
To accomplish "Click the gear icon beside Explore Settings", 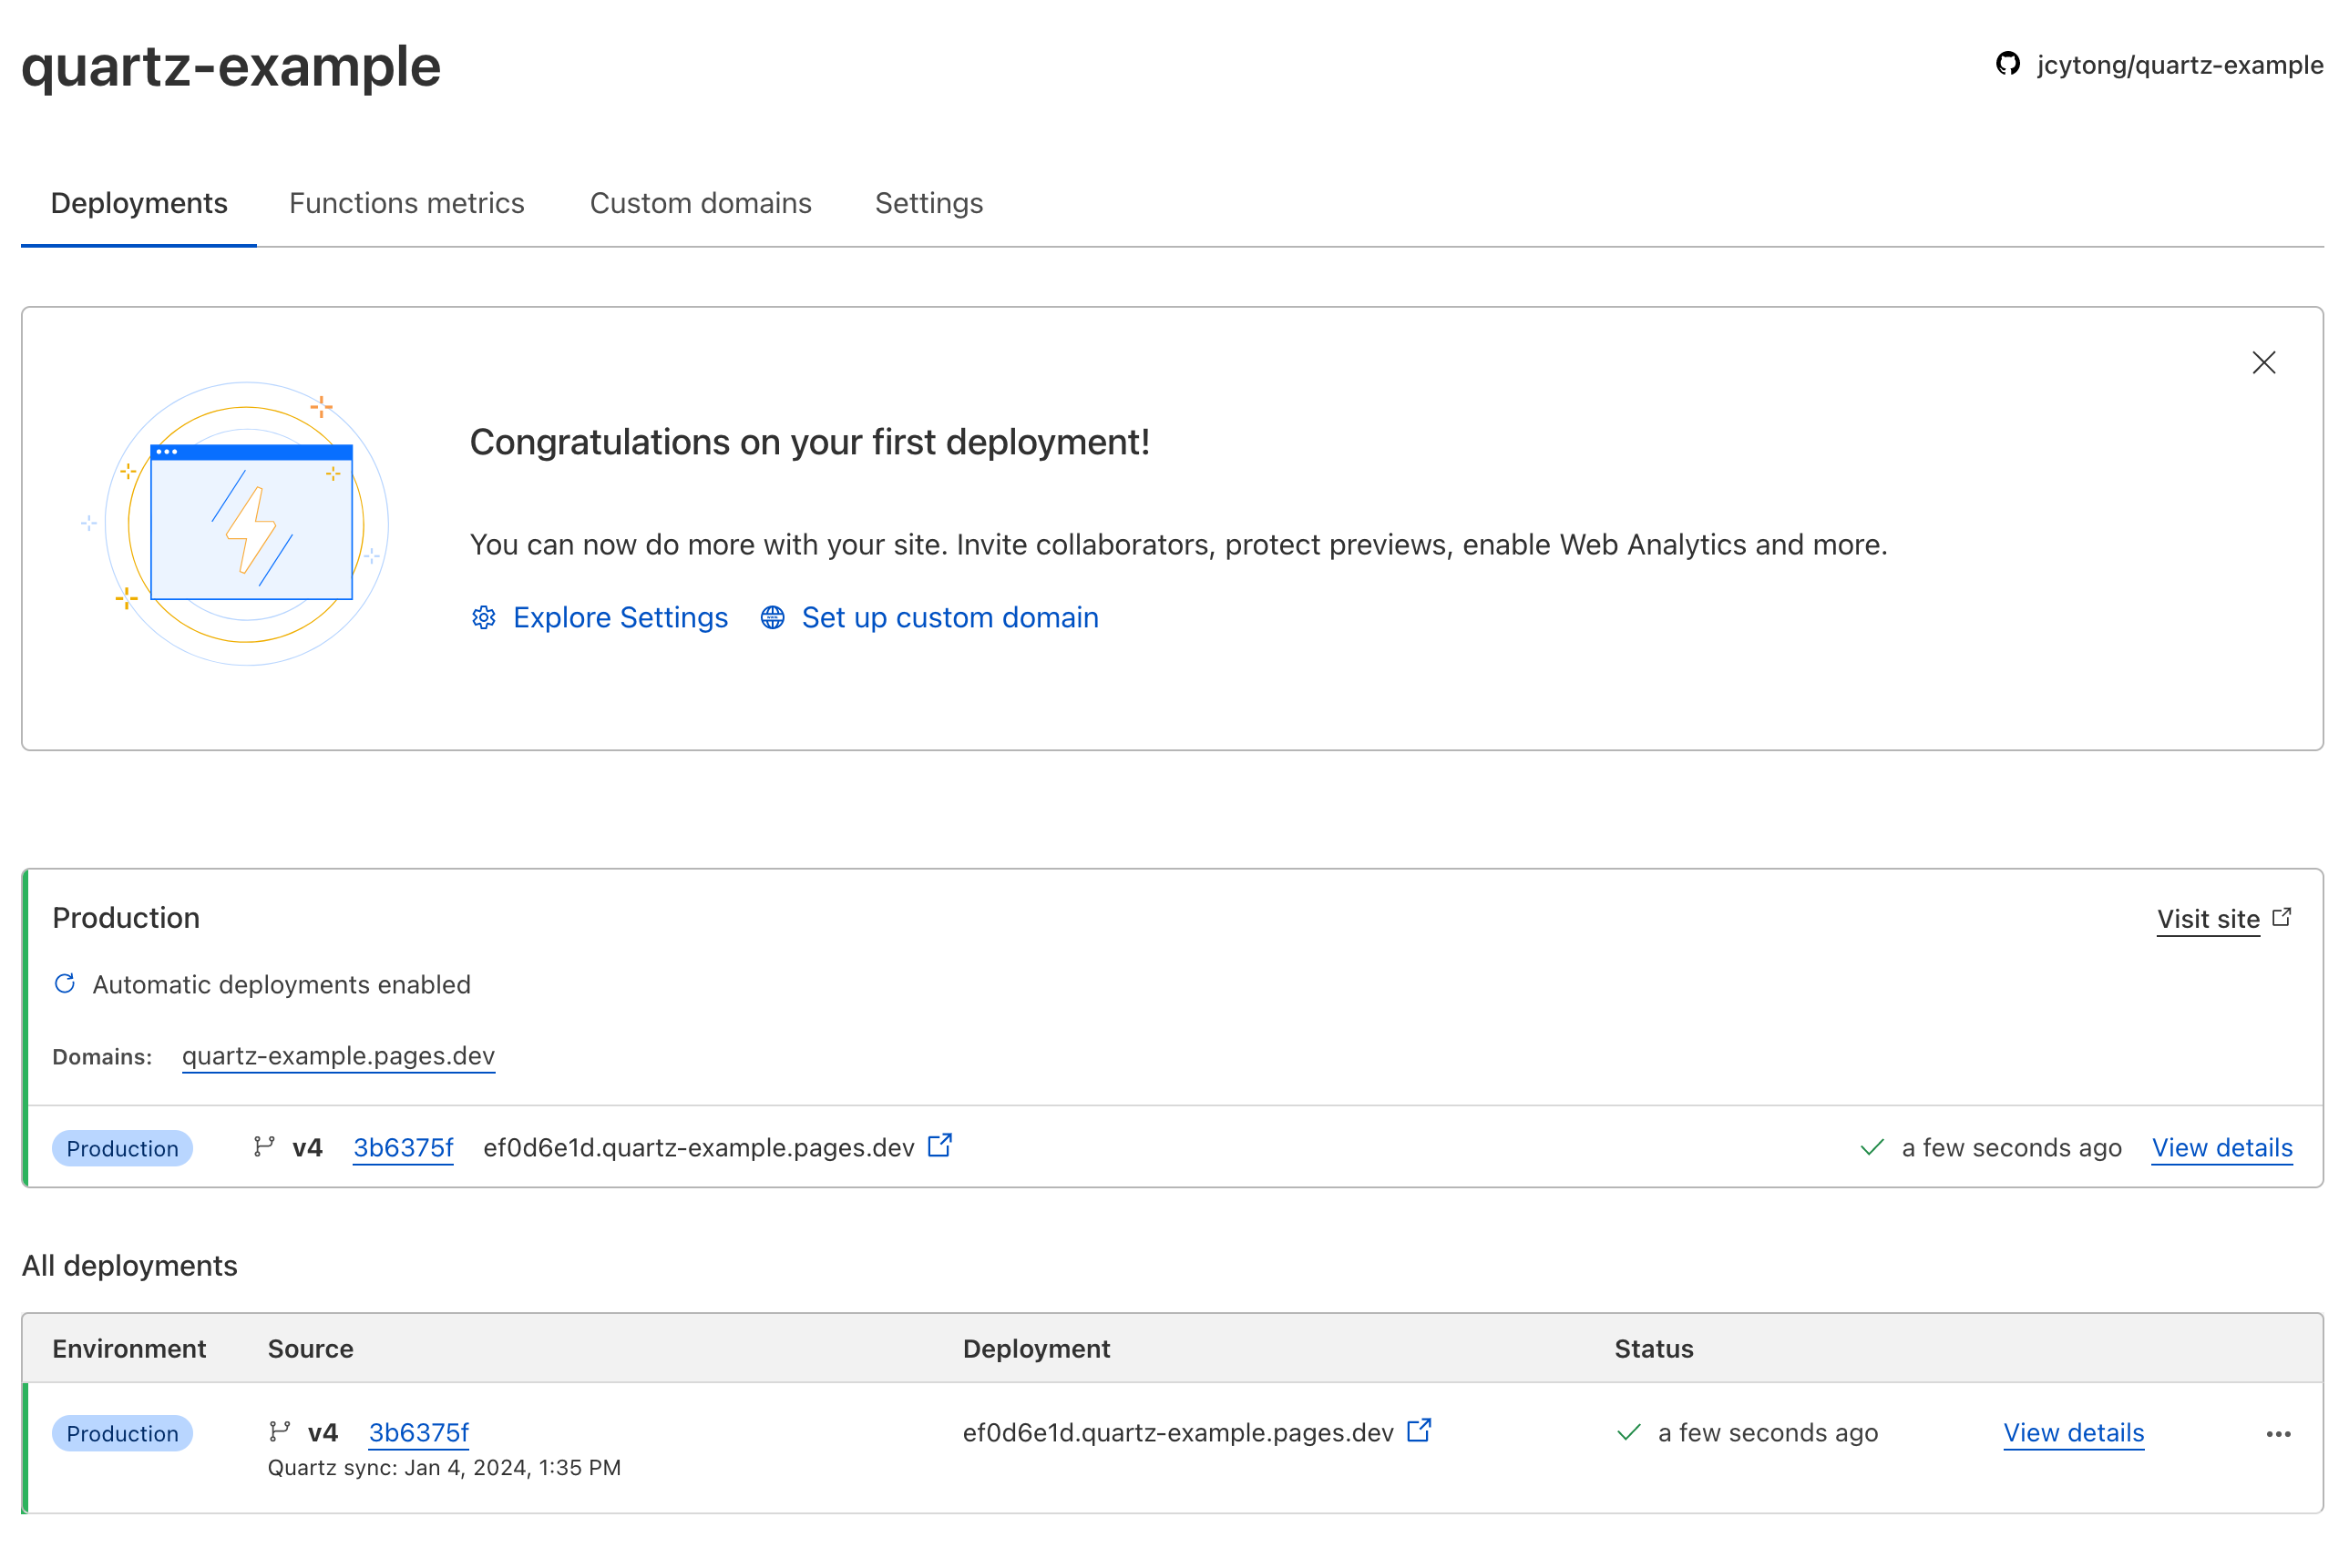I will click(484, 618).
